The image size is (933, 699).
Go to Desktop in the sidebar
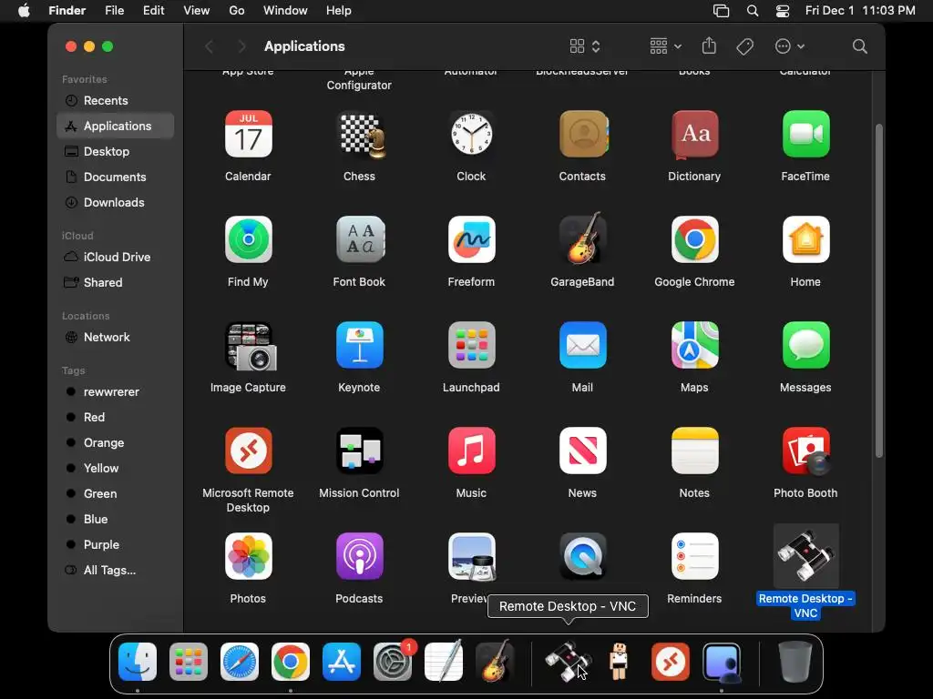pos(116,152)
